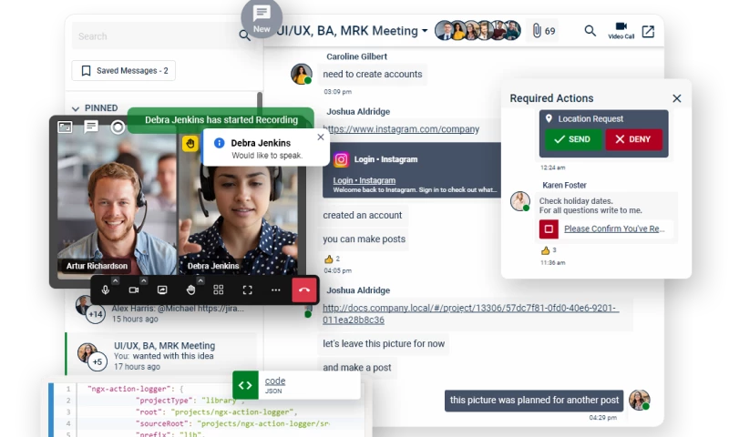This screenshot has width=729, height=437.
Task: Open chat in external window icon
Action: tap(648, 31)
